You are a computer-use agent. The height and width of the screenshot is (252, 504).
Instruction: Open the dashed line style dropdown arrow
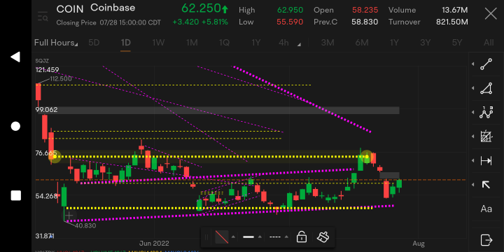286,237
